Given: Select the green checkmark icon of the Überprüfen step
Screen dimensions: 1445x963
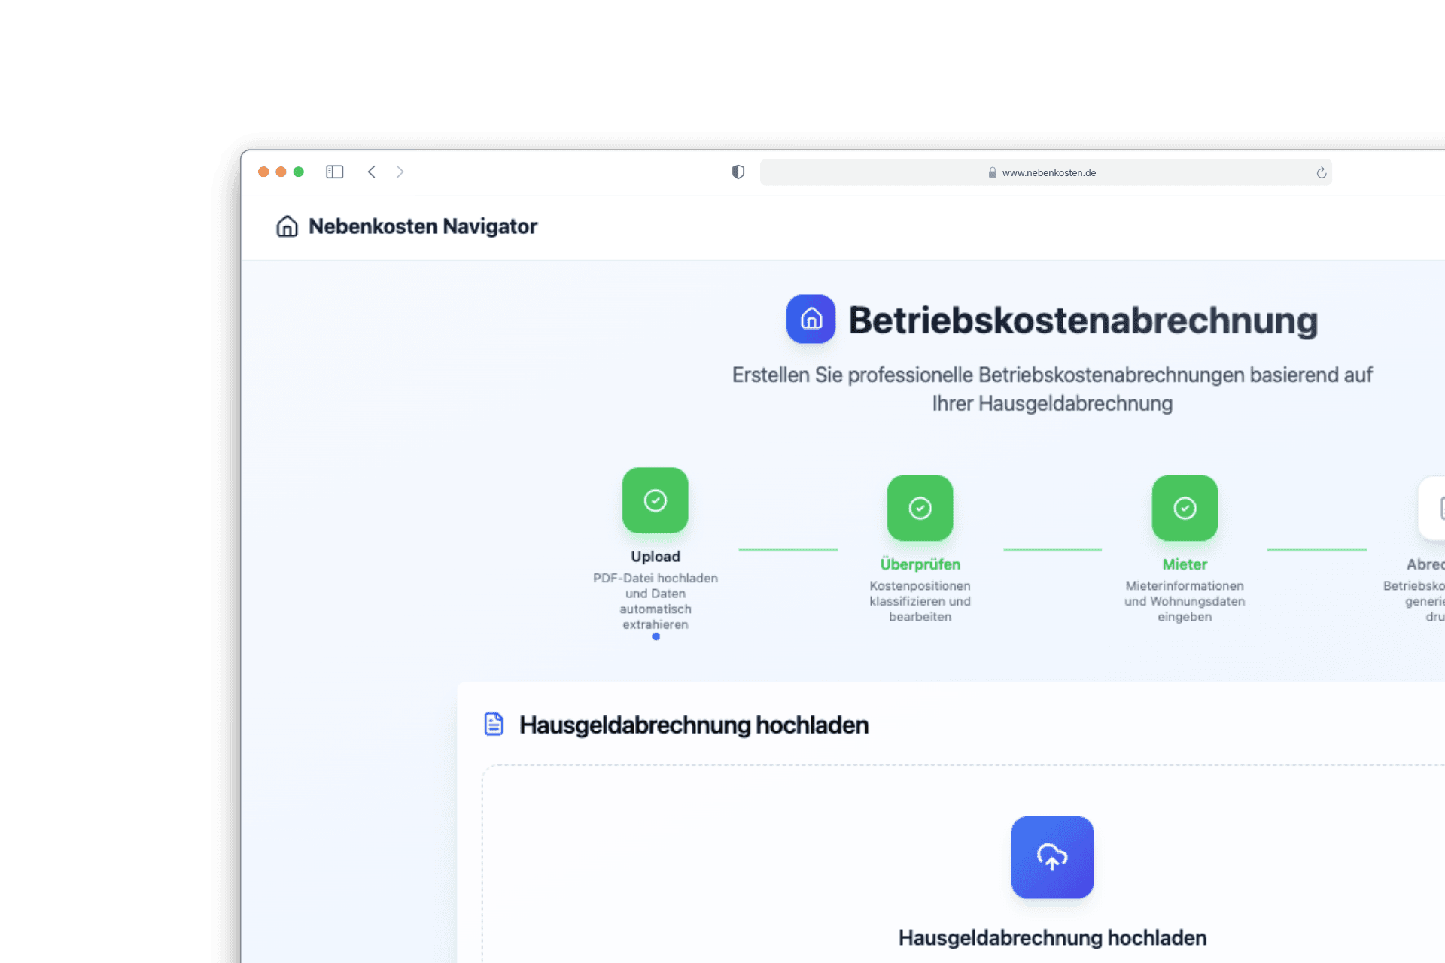Looking at the screenshot, I should tap(920, 508).
